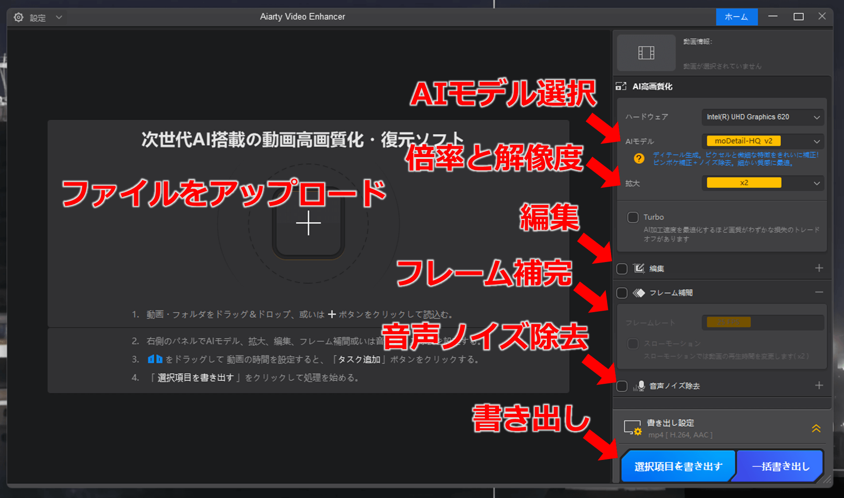Expand the 設定 dropdown arrow
Image resolution: width=844 pixels, height=498 pixels.
pos(59,17)
